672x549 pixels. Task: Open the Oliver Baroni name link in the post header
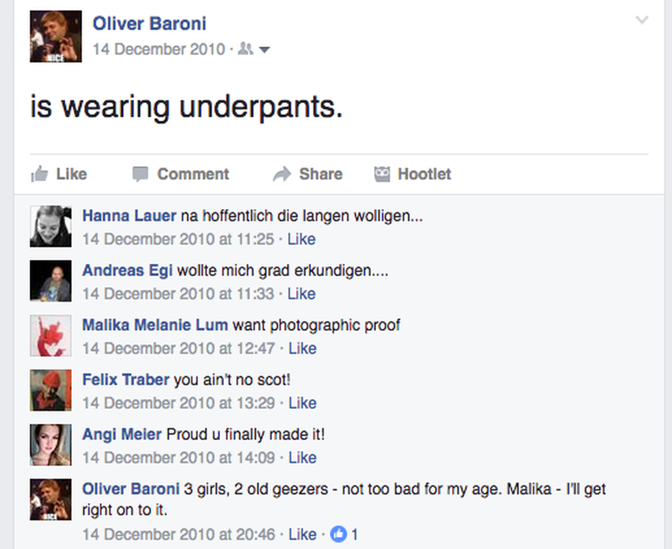tap(149, 24)
